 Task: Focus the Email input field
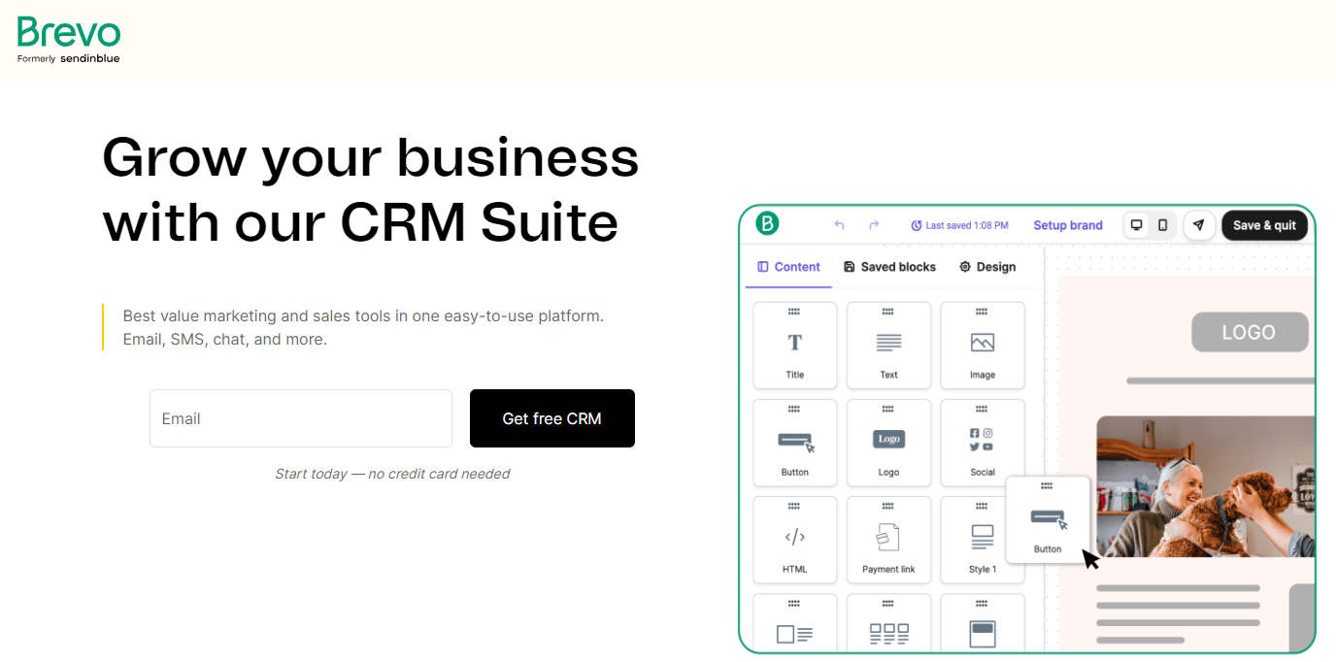pyautogui.click(x=301, y=418)
